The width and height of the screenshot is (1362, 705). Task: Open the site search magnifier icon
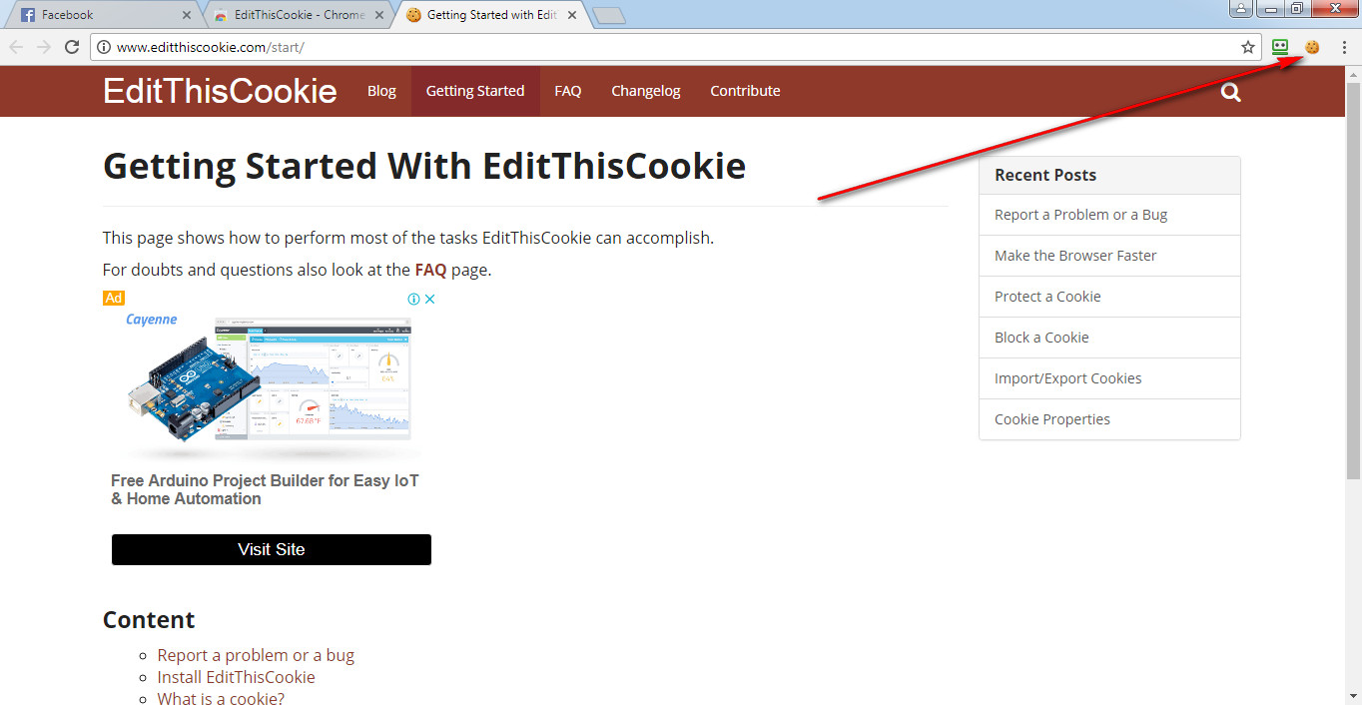1231,92
